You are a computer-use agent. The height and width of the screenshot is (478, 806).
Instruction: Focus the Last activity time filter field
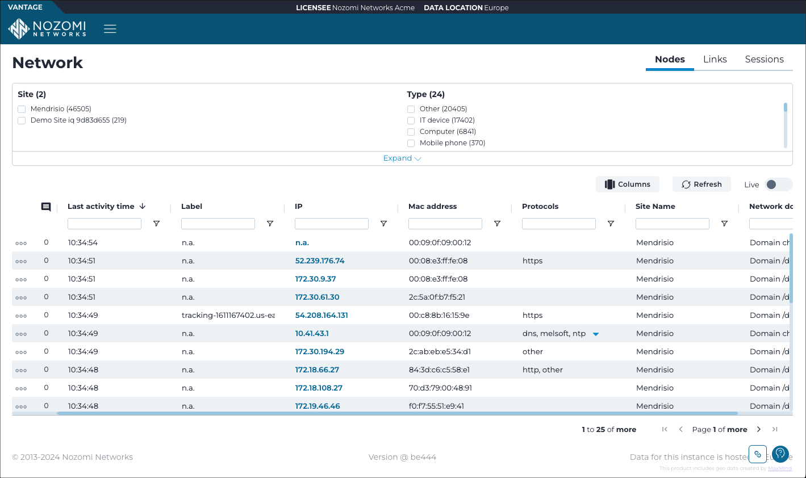(105, 224)
